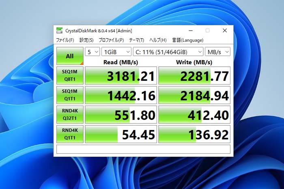This screenshot has height=189, width=284.
Task: Click the Write (MB/s) column header
Action: pos(194,62)
